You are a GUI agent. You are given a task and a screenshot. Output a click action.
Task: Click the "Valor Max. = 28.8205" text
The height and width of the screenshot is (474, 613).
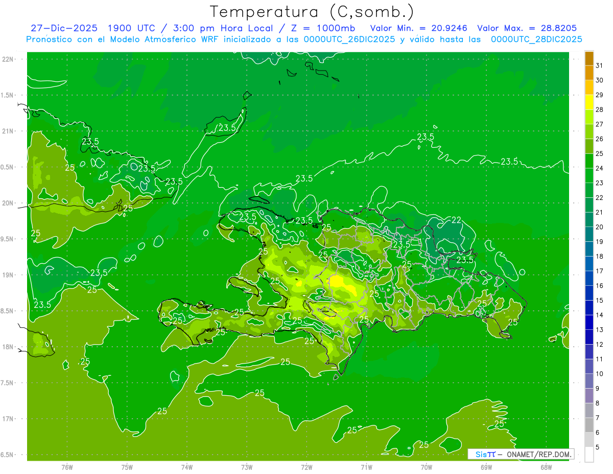(528, 28)
